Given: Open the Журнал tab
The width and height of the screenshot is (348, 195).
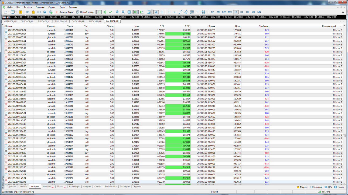Looking at the screenshot, I should click(137, 186).
